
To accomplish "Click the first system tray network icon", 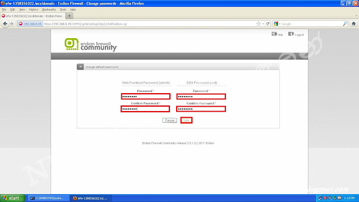I will point(320,198).
